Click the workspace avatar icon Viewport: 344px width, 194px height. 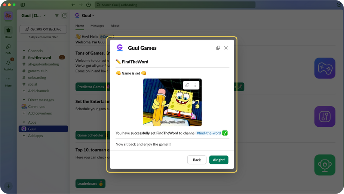pyautogui.click(x=8, y=16)
